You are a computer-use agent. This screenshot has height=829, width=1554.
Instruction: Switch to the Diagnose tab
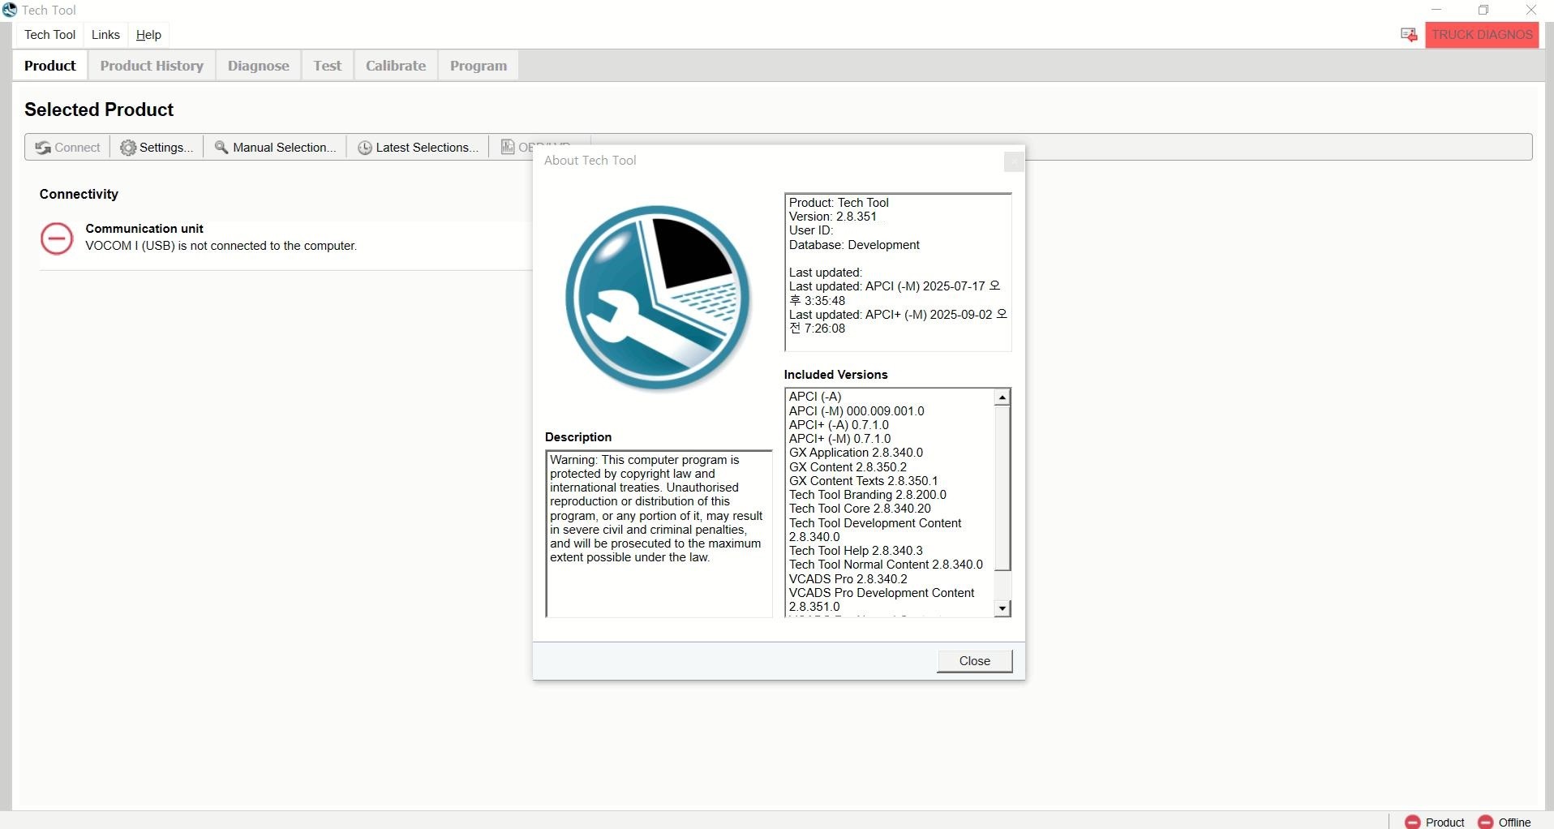258,66
